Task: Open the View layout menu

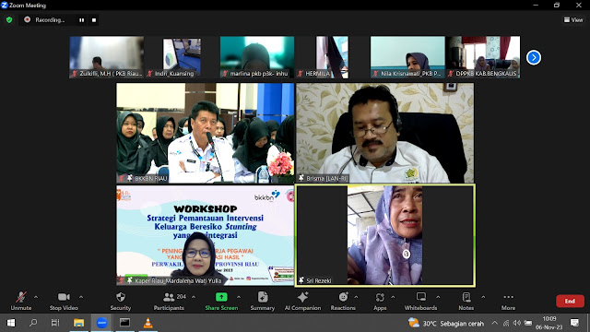Action: pos(573,19)
